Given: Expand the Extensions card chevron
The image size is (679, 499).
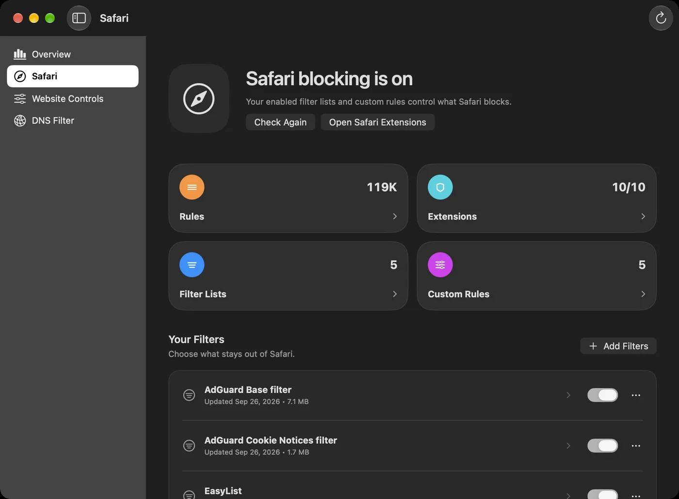Looking at the screenshot, I should point(643,216).
